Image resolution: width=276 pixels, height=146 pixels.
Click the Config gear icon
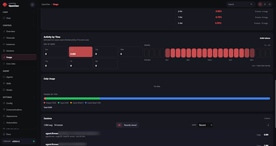tap(4, 103)
